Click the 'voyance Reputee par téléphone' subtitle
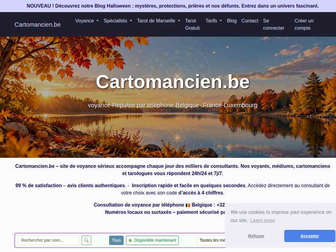The width and height of the screenshot is (336, 252). point(173,105)
